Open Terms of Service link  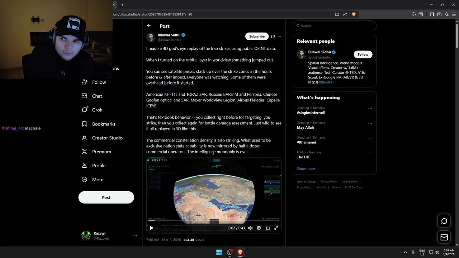[306, 182]
